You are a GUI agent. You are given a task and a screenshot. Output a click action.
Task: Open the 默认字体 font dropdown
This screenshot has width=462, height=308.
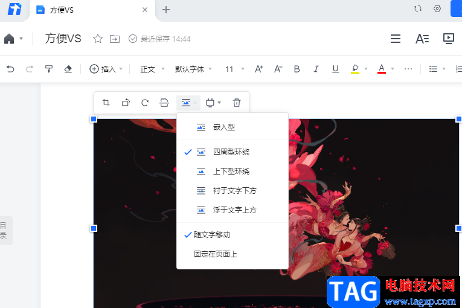point(193,69)
